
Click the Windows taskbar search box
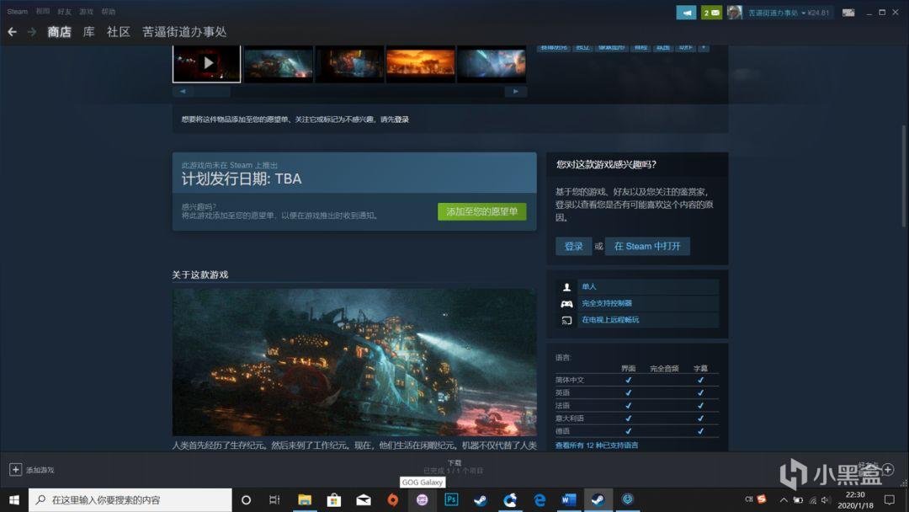[x=130, y=500]
